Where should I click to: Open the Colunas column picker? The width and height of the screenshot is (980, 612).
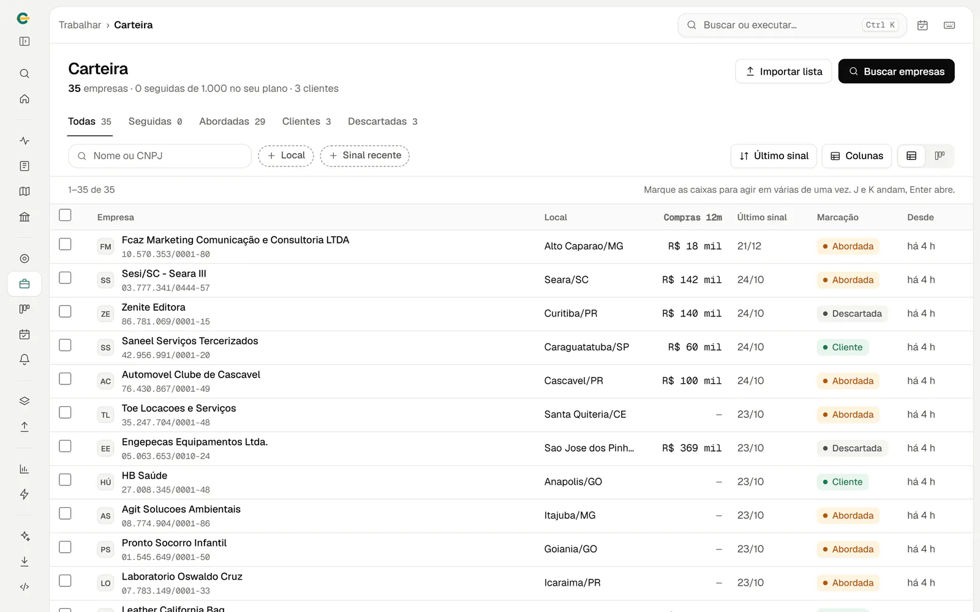[856, 156]
